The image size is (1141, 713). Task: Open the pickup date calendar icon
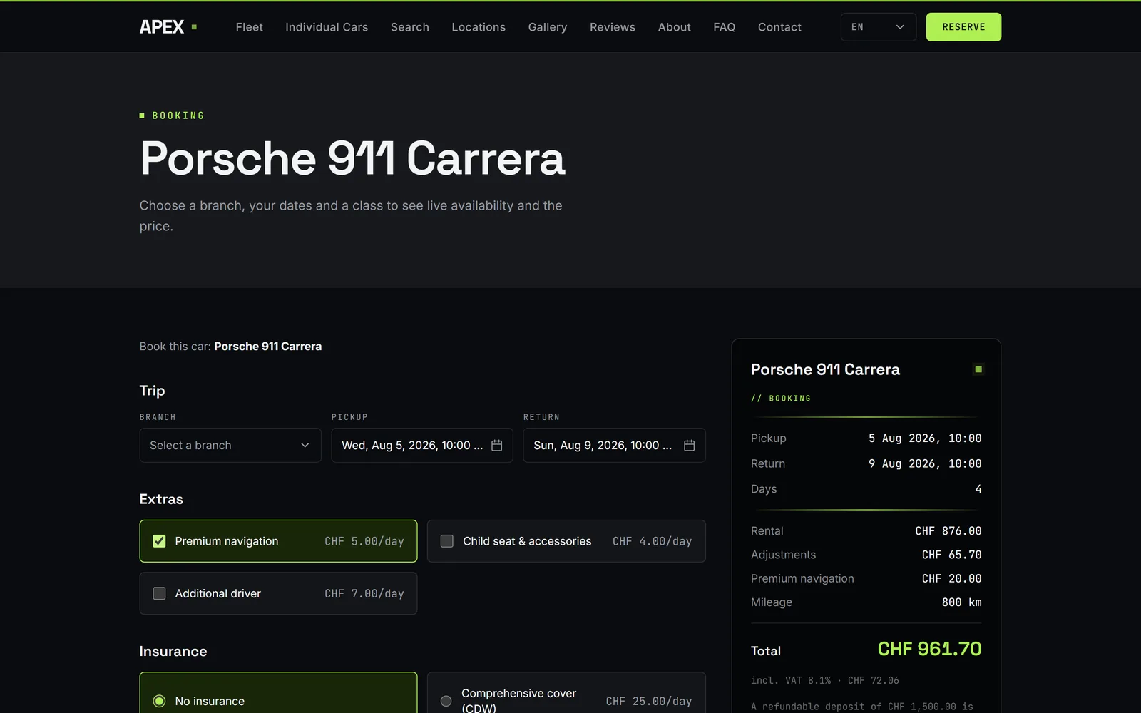497,445
